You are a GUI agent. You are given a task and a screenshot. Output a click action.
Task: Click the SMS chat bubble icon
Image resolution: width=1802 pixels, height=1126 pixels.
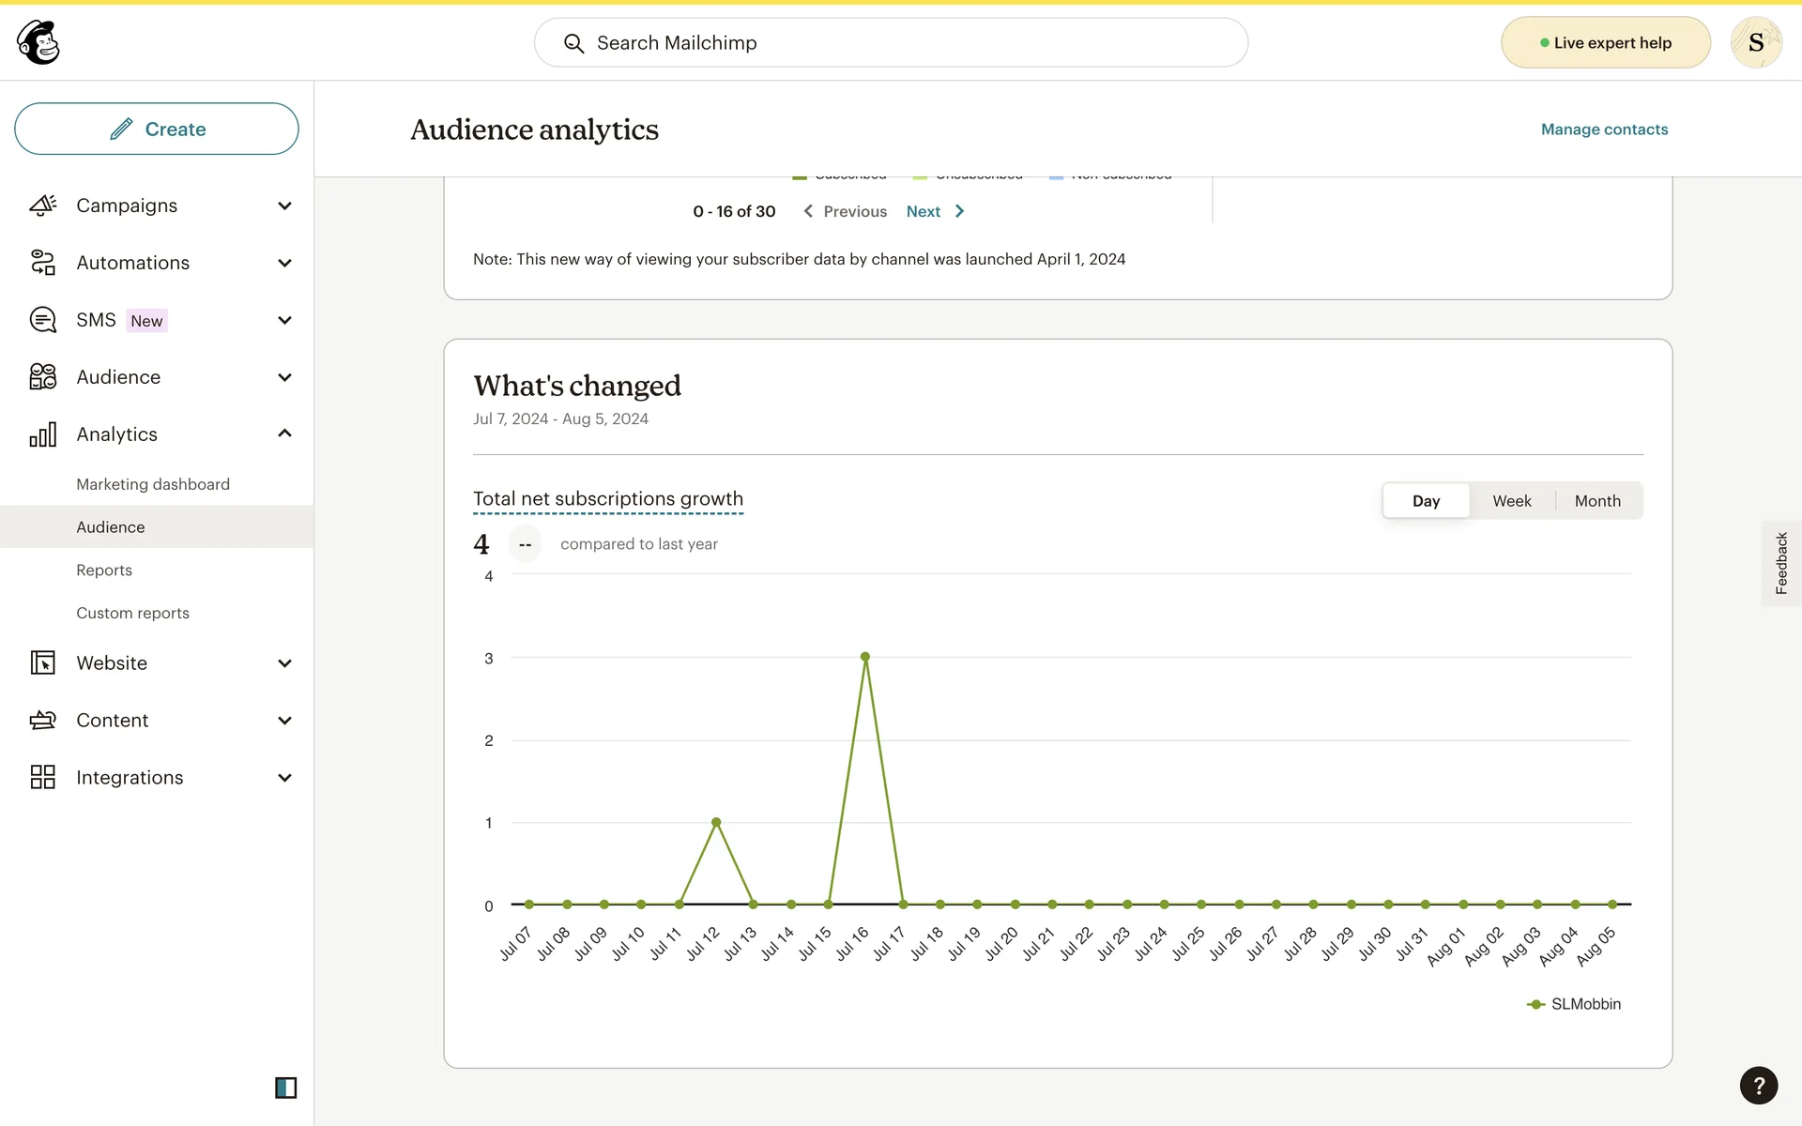pos(42,320)
